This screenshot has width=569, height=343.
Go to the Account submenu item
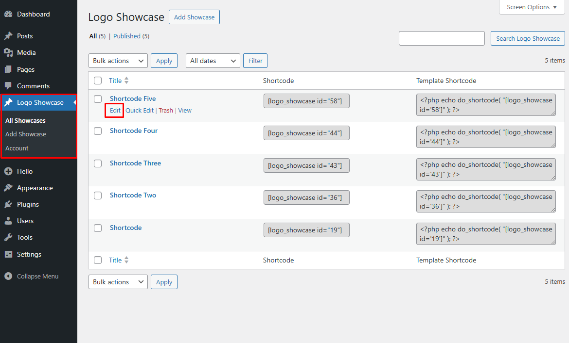tap(17, 148)
